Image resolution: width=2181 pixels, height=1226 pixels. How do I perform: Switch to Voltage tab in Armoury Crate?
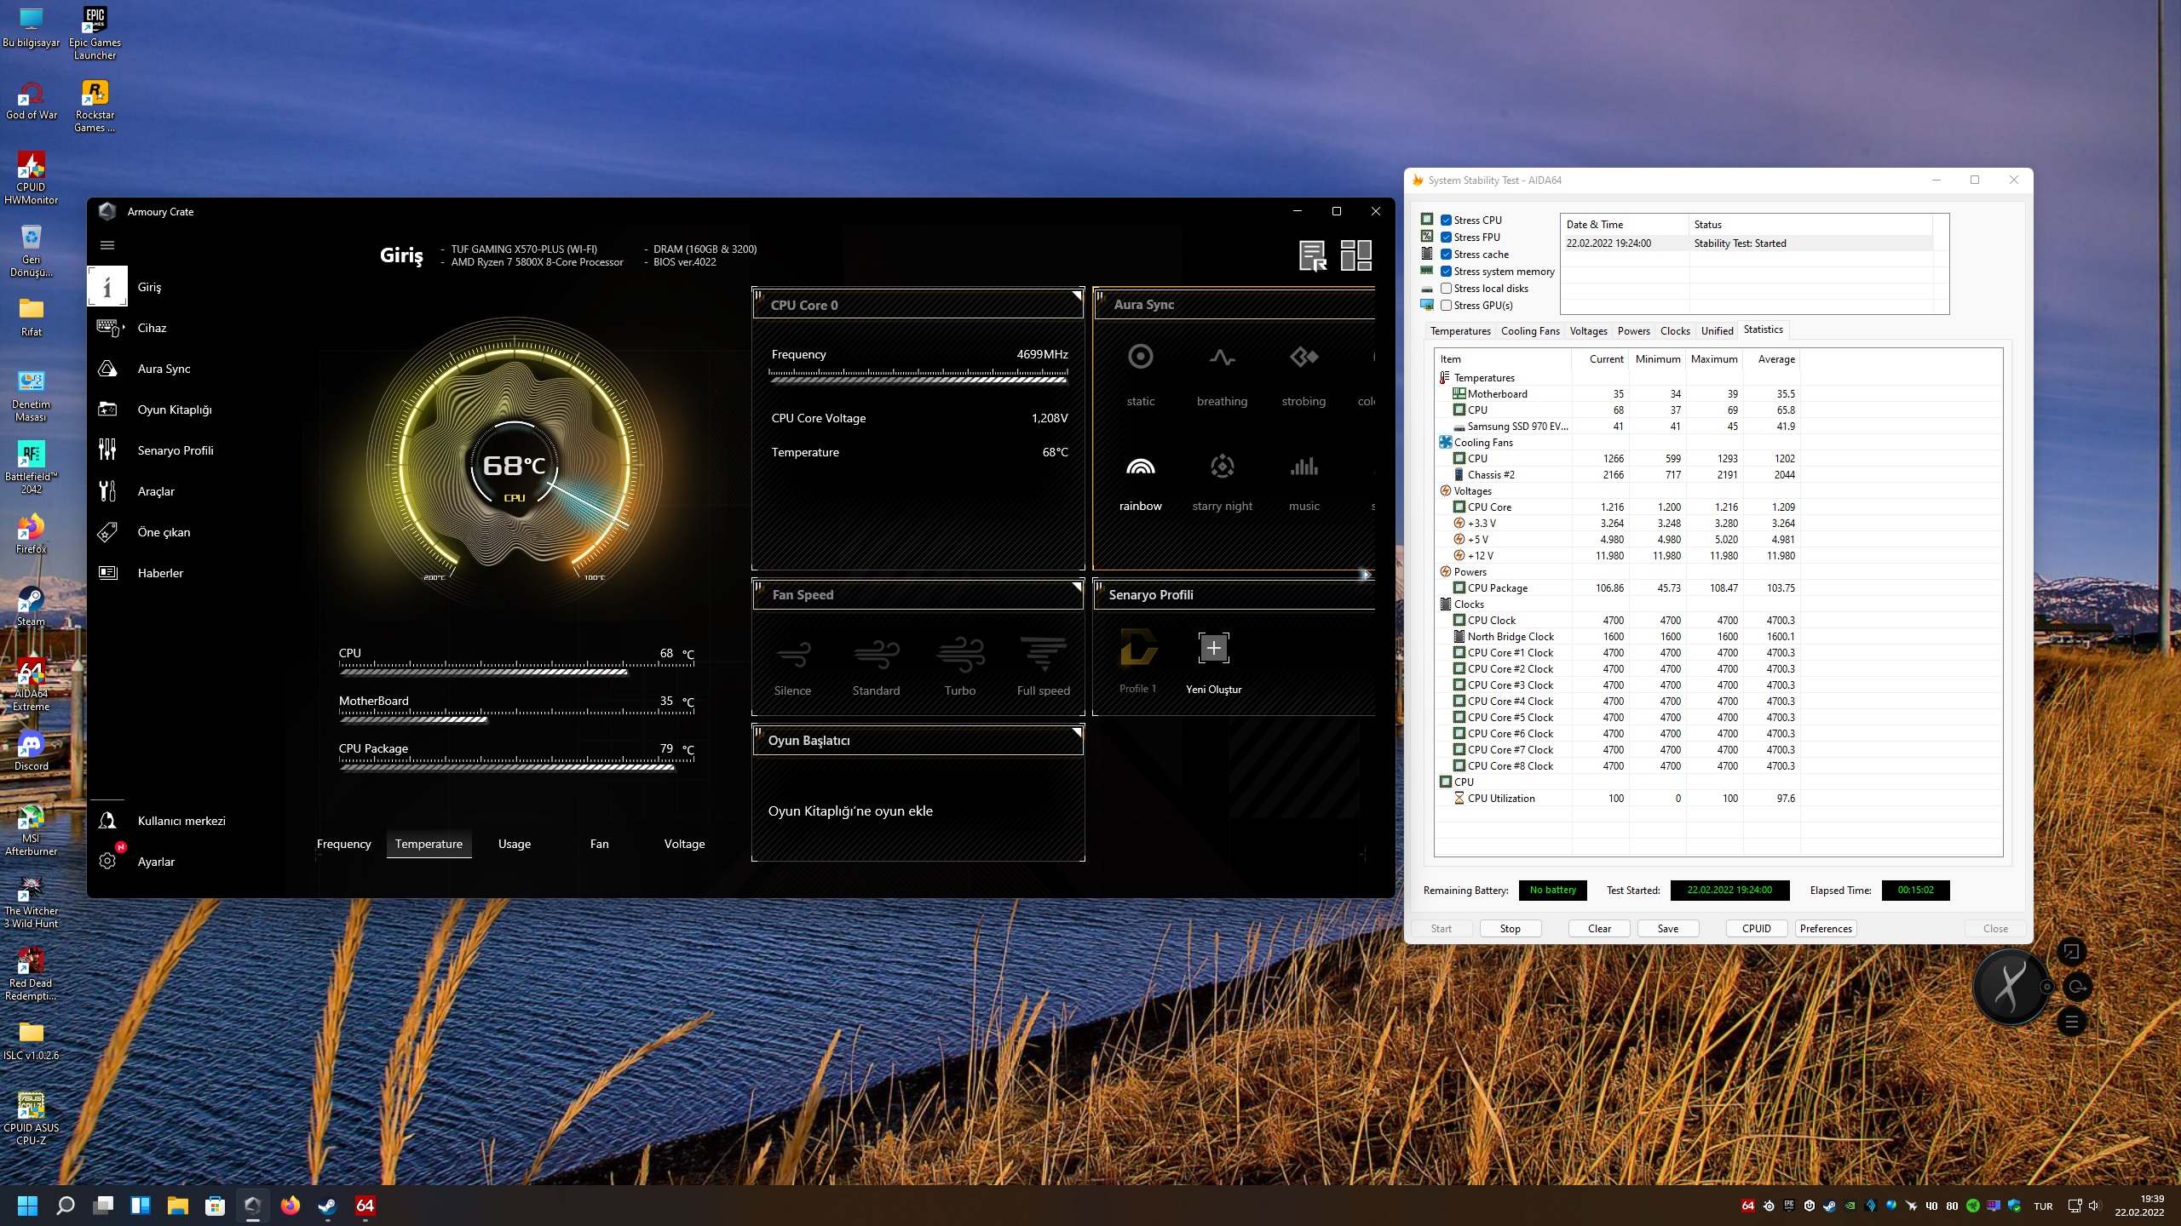pyautogui.click(x=684, y=844)
